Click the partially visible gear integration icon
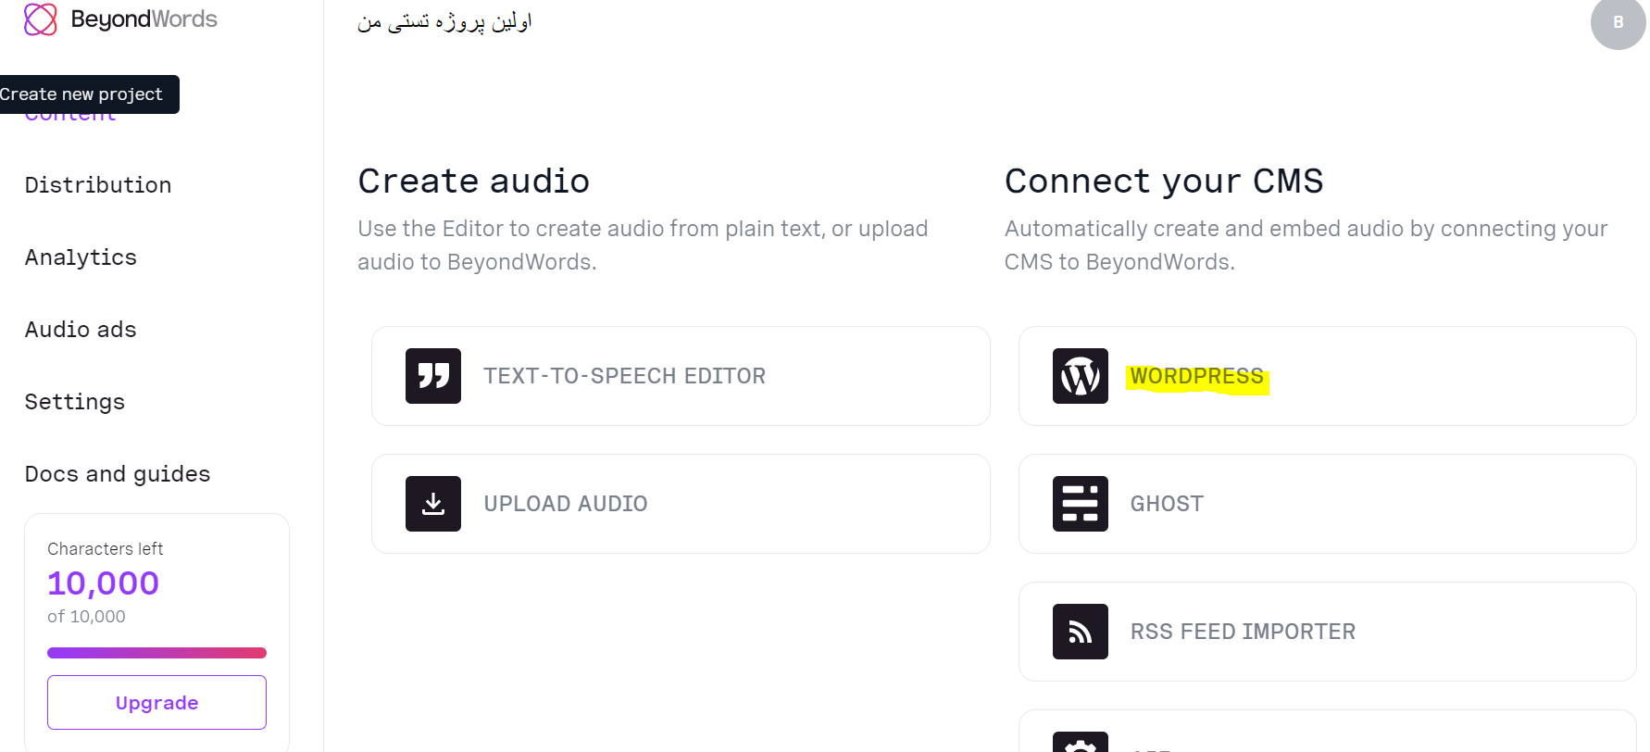1650x752 pixels. tap(1081, 742)
